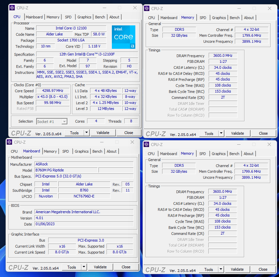279x277 pixels.
Task: Open Mainboard tab in the lower Memory window
Action: [x=168, y=154]
